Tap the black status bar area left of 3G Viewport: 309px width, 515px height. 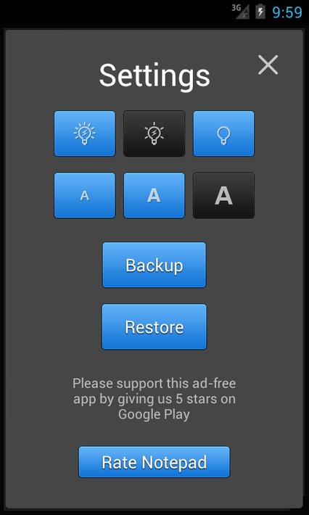pyautogui.click(x=115, y=12)
